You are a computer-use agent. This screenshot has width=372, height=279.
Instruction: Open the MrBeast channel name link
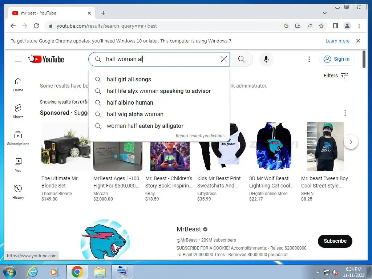coord(189,229)
